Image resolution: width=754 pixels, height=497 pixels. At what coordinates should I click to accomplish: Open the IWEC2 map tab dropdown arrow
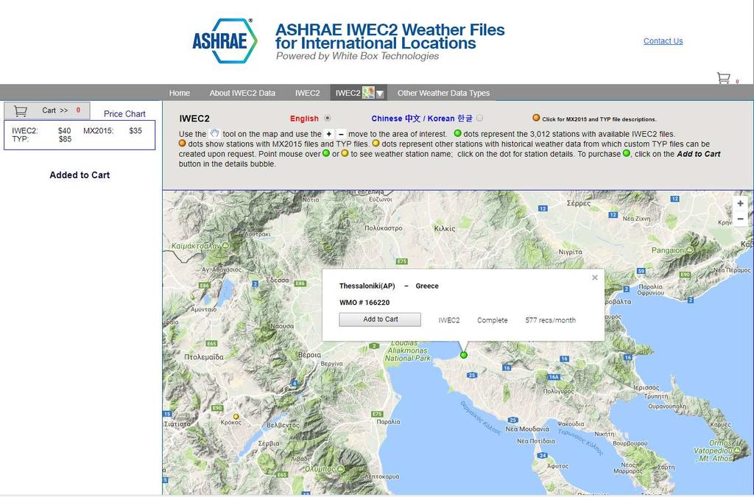pos(379,94)
